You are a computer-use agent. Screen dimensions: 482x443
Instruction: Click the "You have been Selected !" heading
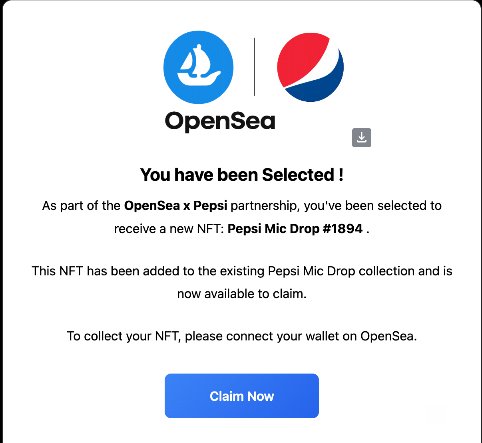(241, 175)
